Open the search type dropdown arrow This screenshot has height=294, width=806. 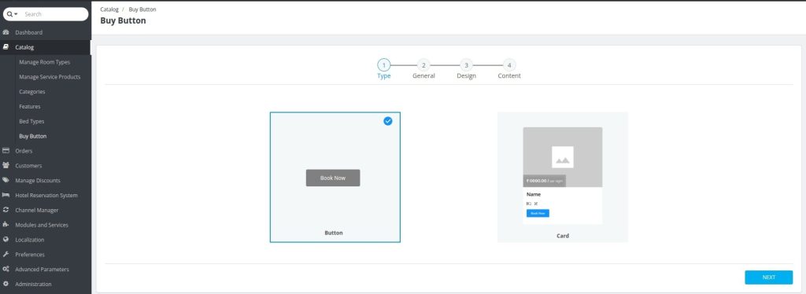coord(16,14)
